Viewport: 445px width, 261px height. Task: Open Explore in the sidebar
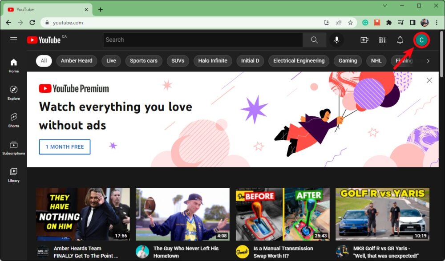click(x=14, y=93)
